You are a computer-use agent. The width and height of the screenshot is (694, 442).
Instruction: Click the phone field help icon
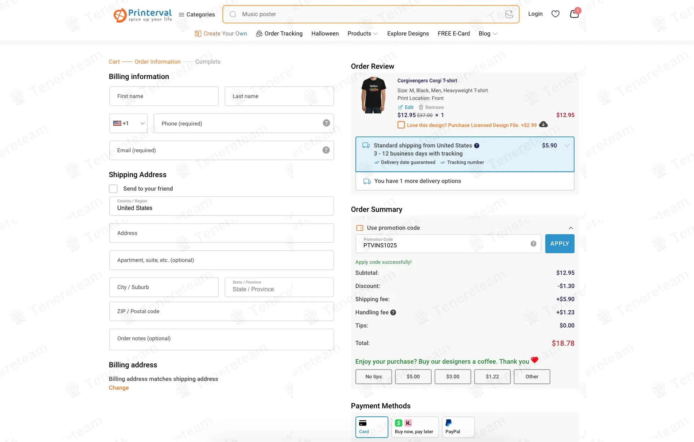pyautogui.click(x=326, y=123)
